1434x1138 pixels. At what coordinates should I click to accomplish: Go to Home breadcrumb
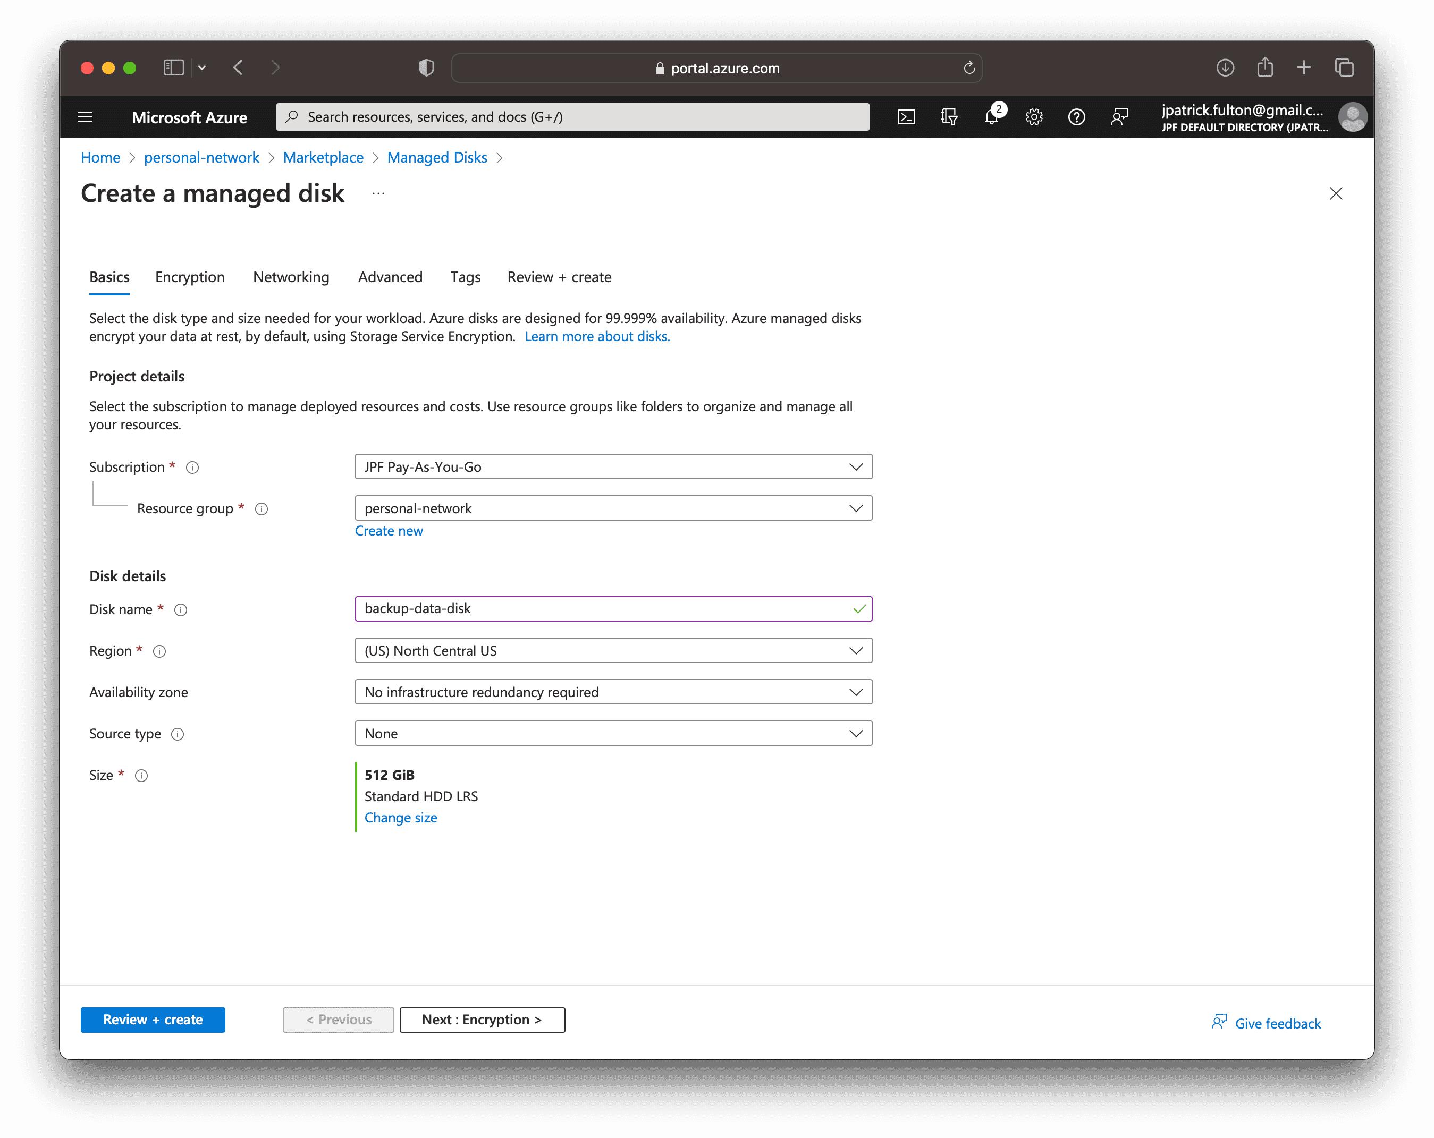(100, 158)
